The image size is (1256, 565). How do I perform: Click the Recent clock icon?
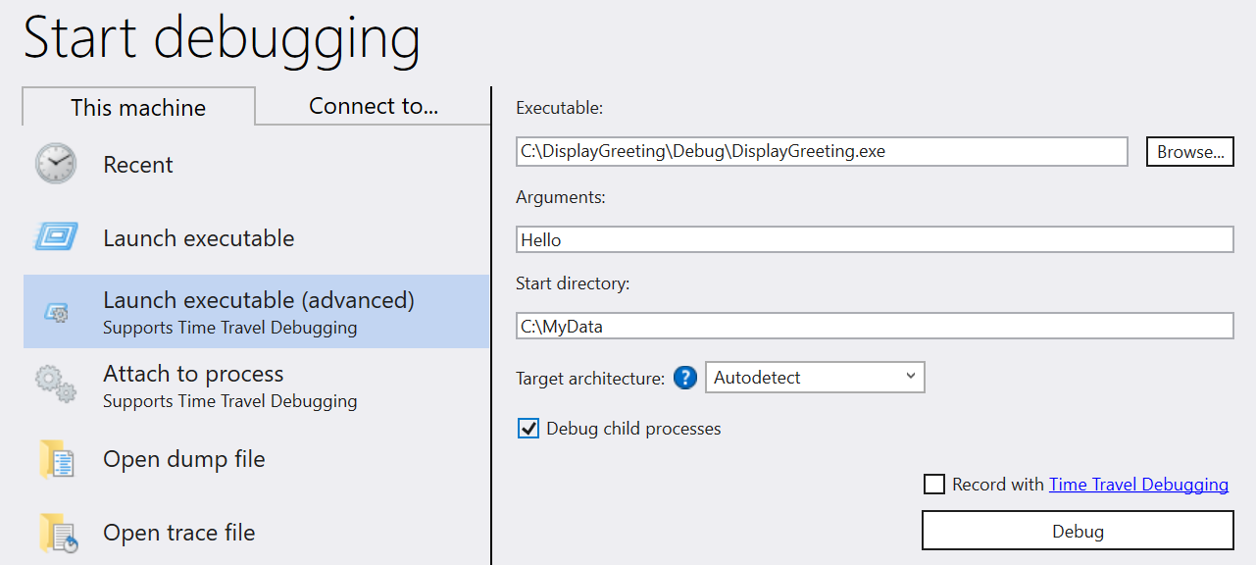(56, 164)
